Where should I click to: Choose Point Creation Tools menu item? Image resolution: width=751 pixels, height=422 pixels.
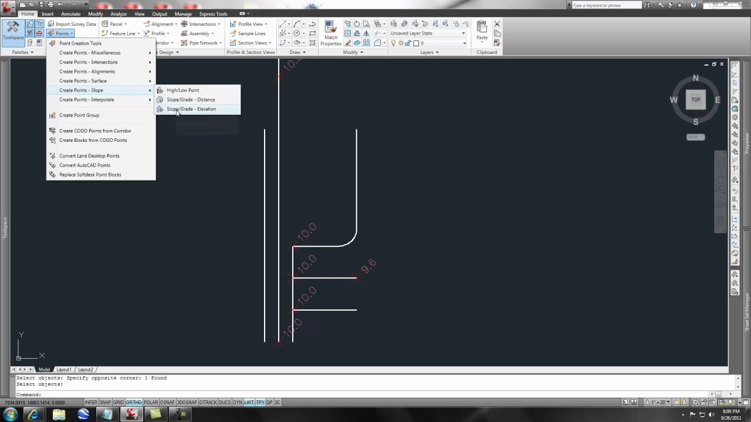click(x=101, y=43)
